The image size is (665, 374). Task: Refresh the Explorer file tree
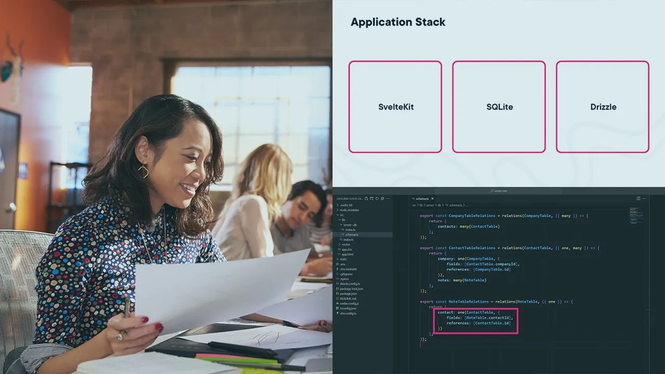377,198
